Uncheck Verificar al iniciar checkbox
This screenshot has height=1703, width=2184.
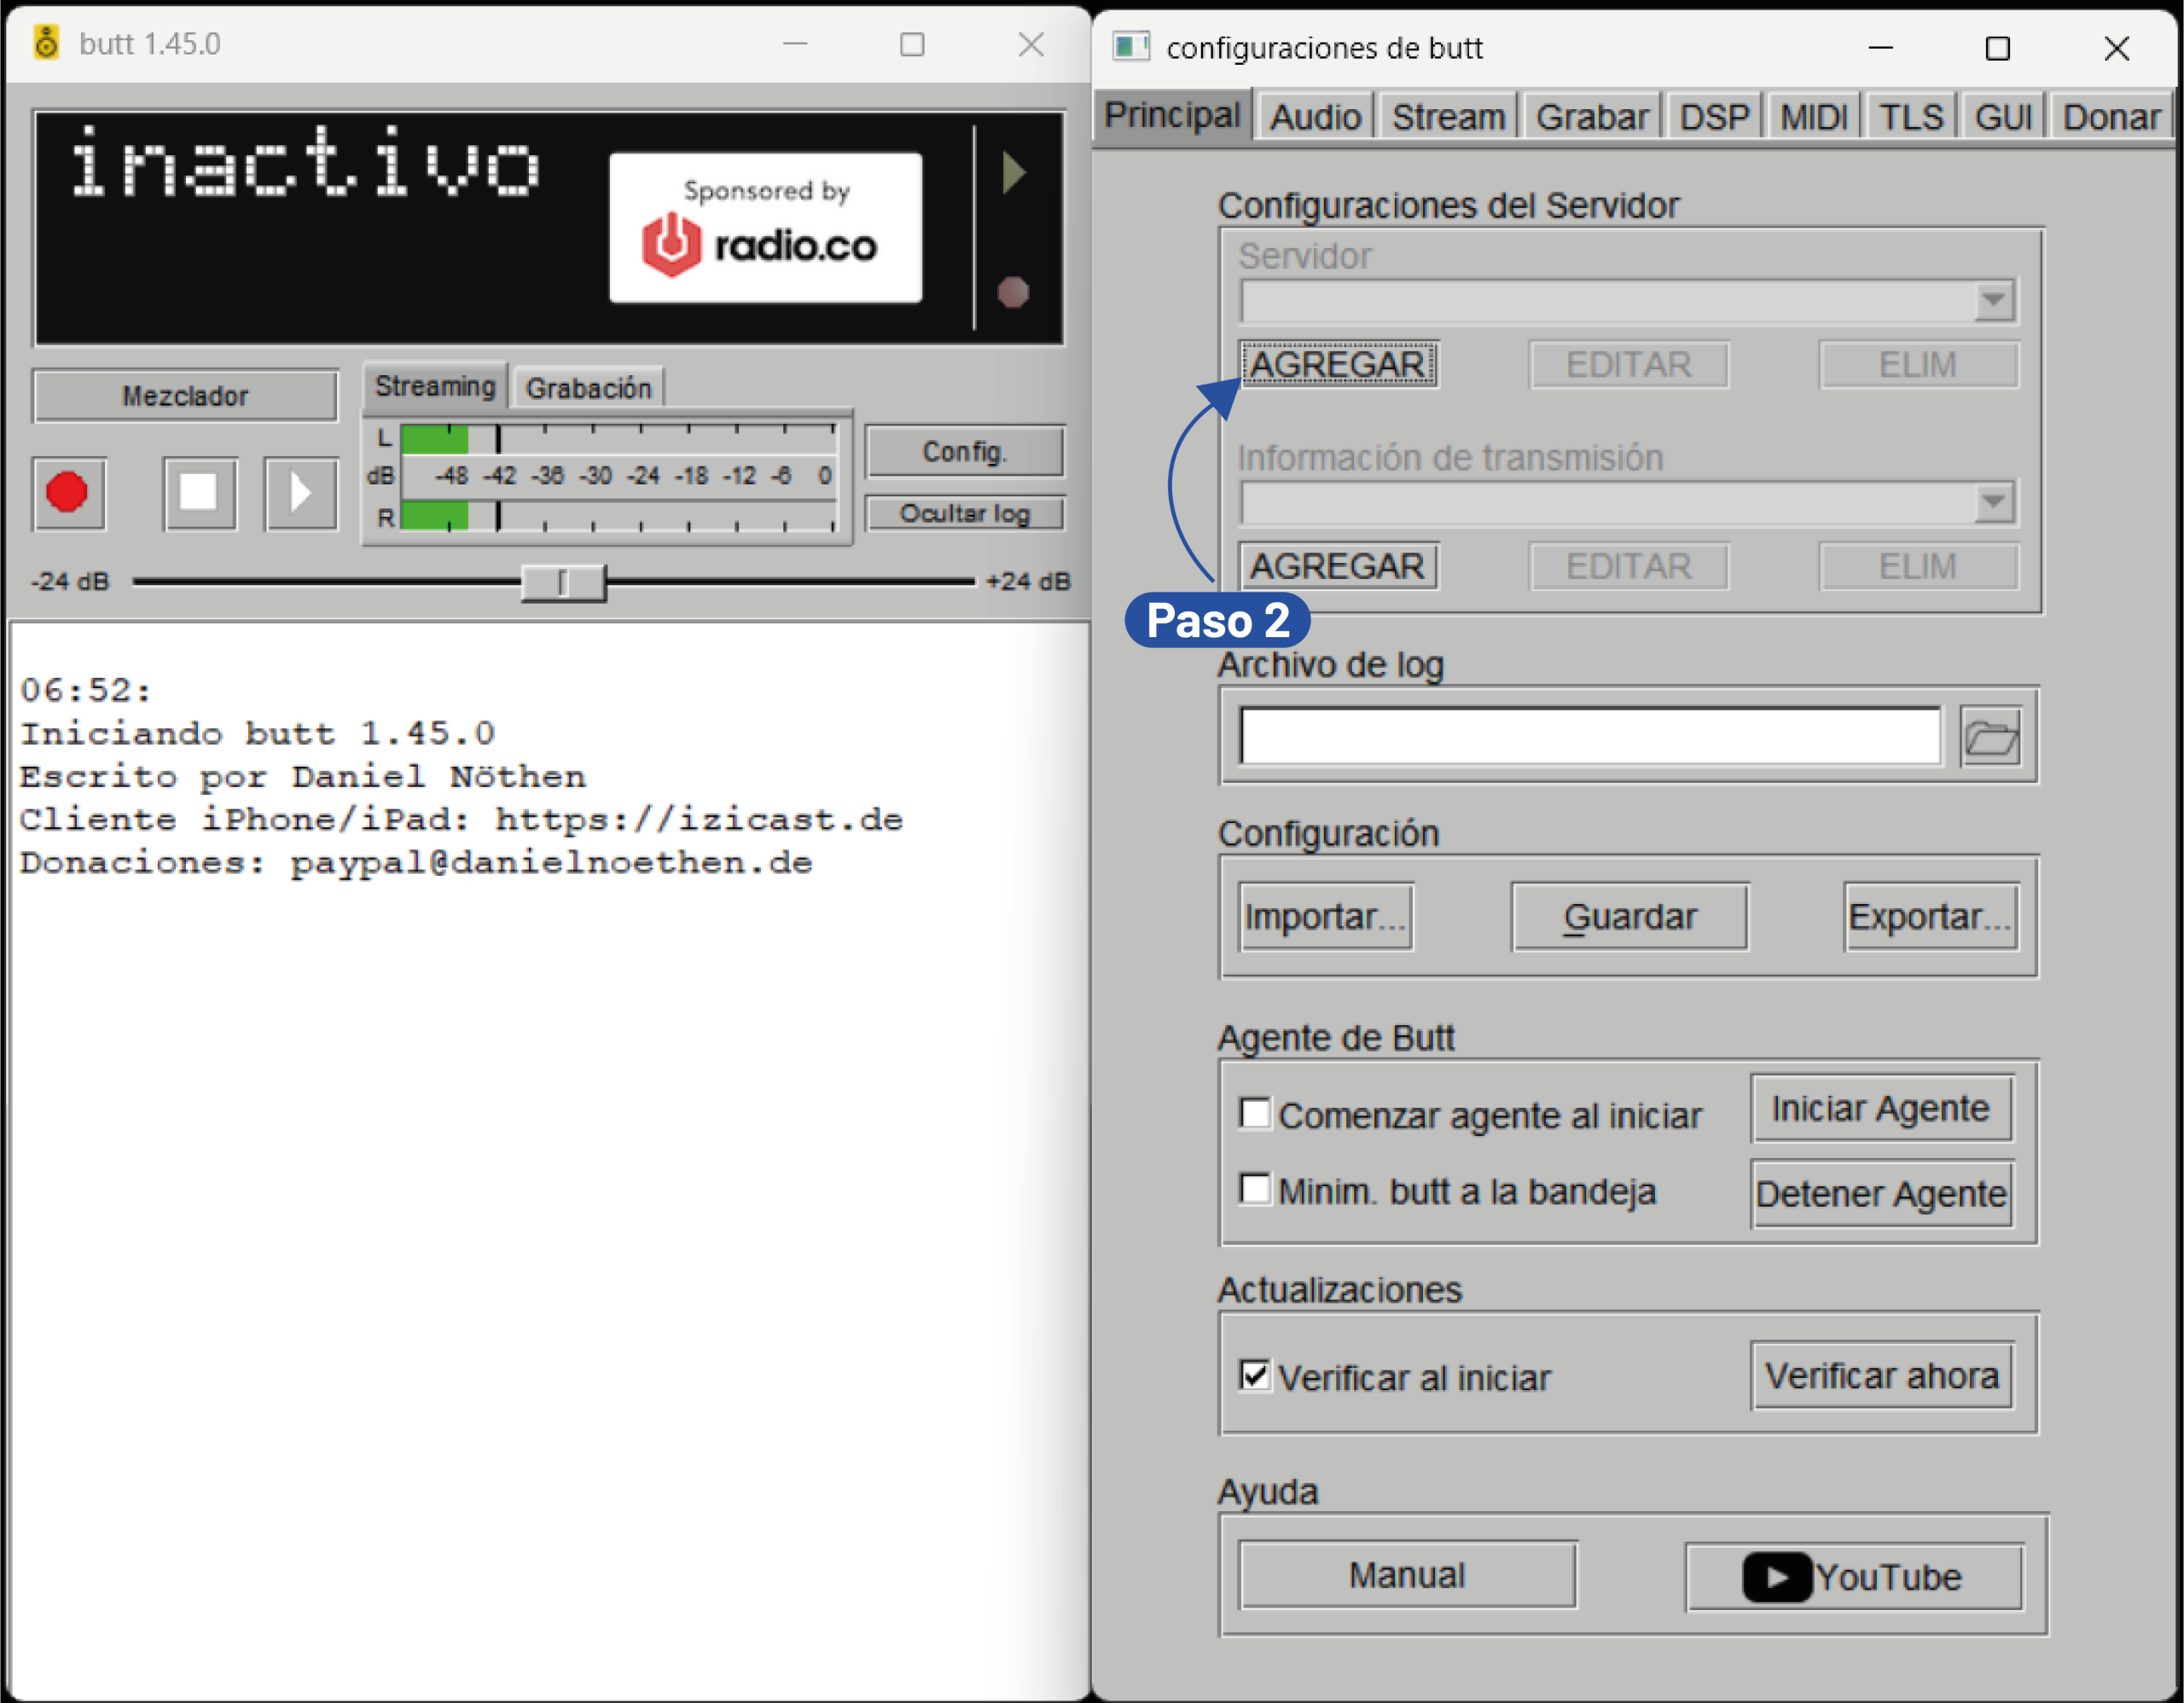pos(1254,1376)
